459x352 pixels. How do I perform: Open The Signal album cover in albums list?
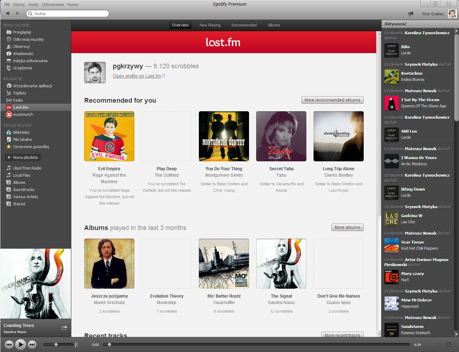coord(281,264)
